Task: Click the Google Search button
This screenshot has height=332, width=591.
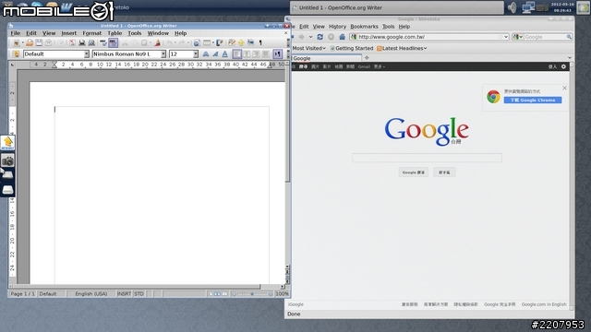Action: [414, 172]
